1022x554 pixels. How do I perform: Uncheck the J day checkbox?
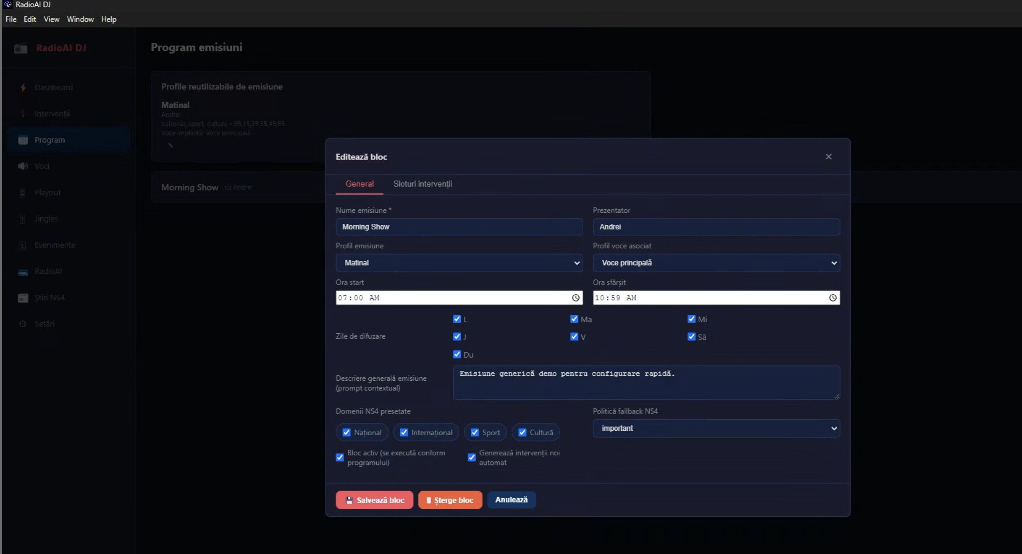[x=457, y=336]
